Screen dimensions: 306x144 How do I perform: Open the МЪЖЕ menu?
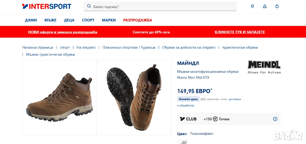pyautogui.click(x=51, y=20)
